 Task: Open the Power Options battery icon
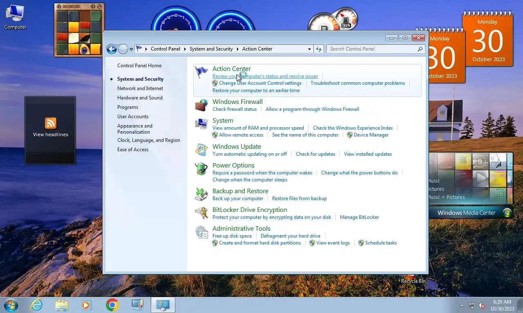click(x=201, y=169)
